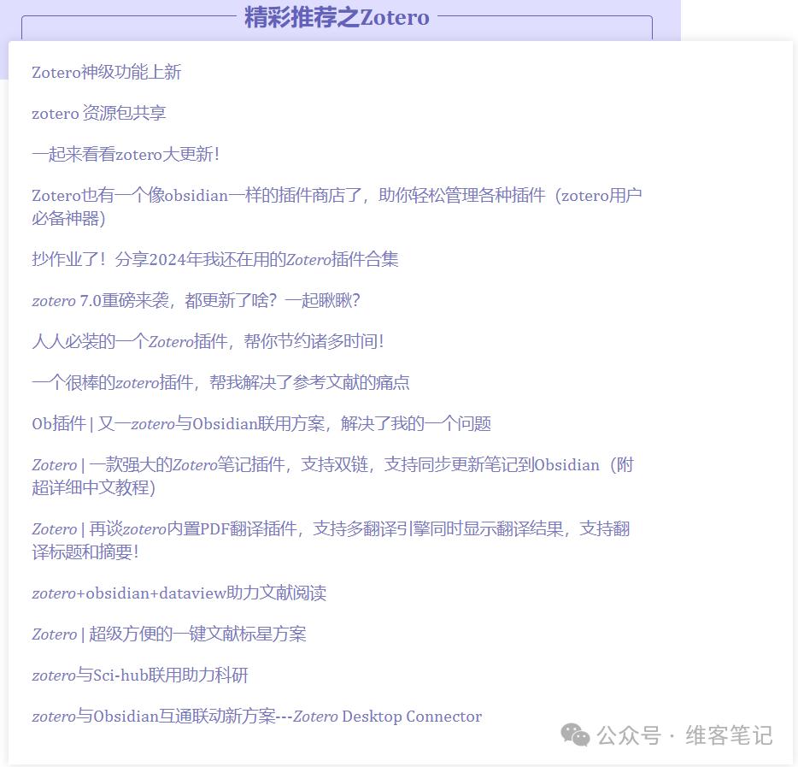The height and width of the screenshot is (767, 798).
Task: Open 'zotero与Sci-hub联用助力科研' link
Action: [140, 676]
